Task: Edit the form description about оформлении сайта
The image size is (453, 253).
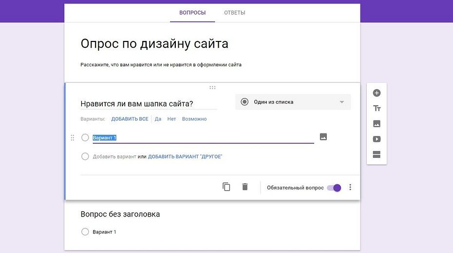Action: [x=161, y=65]
